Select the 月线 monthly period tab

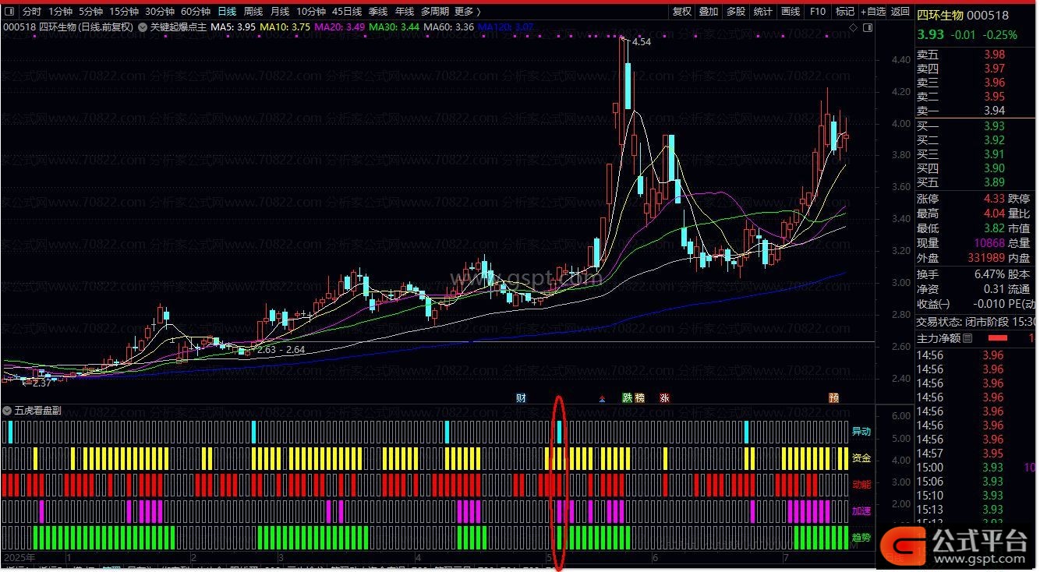click(x=280, y=12)
